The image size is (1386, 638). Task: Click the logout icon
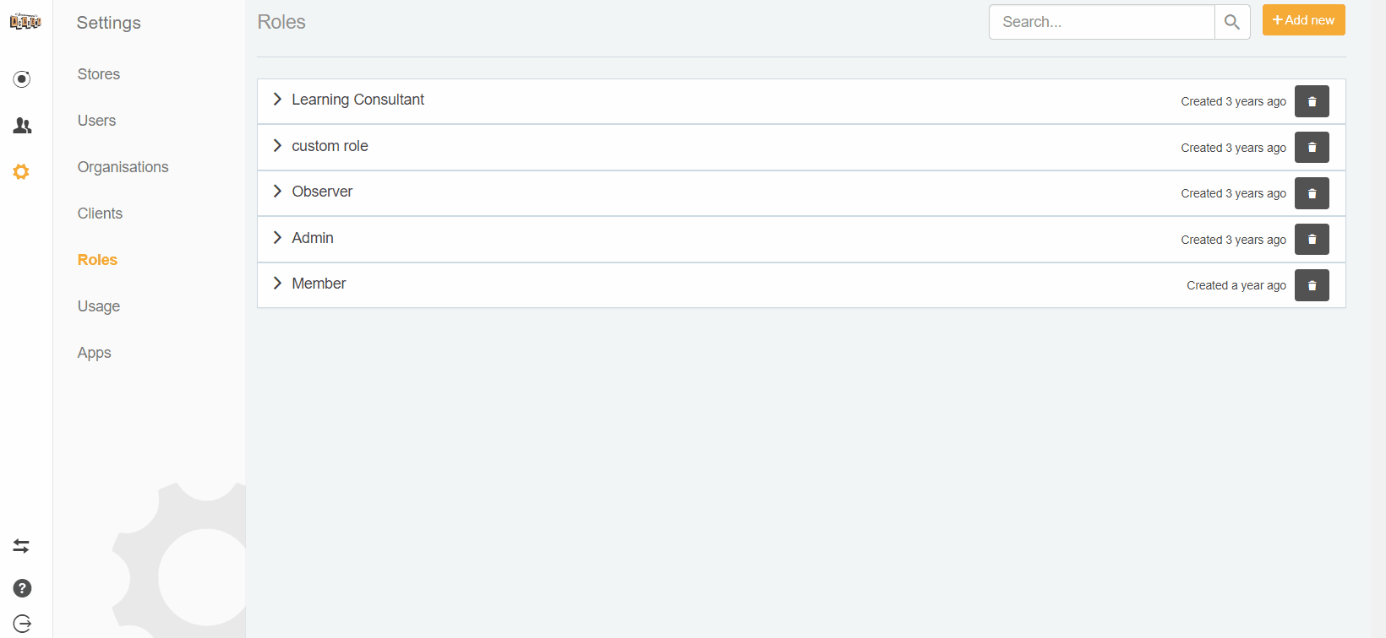tap(22, 624)
